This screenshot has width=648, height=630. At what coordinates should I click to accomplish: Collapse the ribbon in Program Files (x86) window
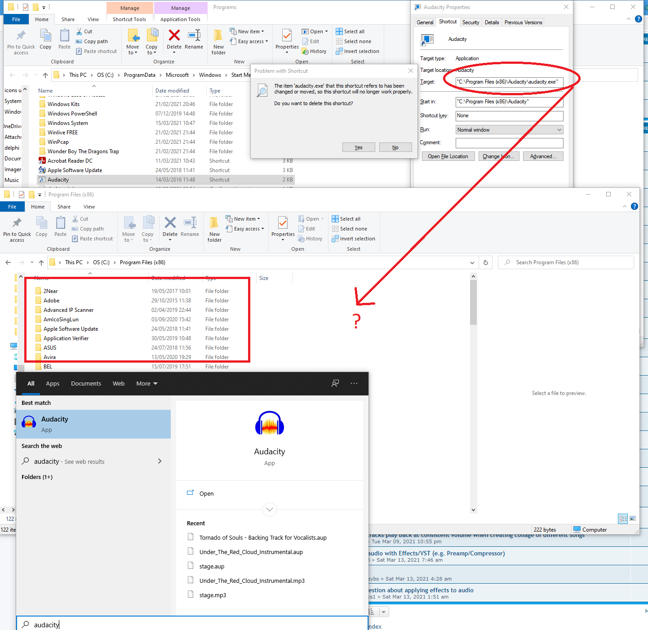[624, 206]
